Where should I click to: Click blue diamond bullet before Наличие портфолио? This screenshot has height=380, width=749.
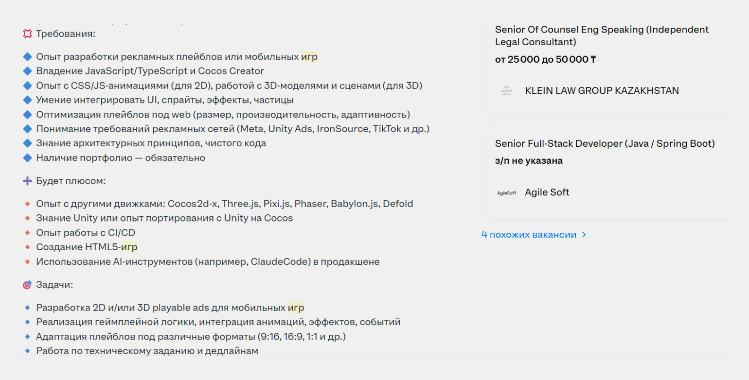tap(28, 158)
